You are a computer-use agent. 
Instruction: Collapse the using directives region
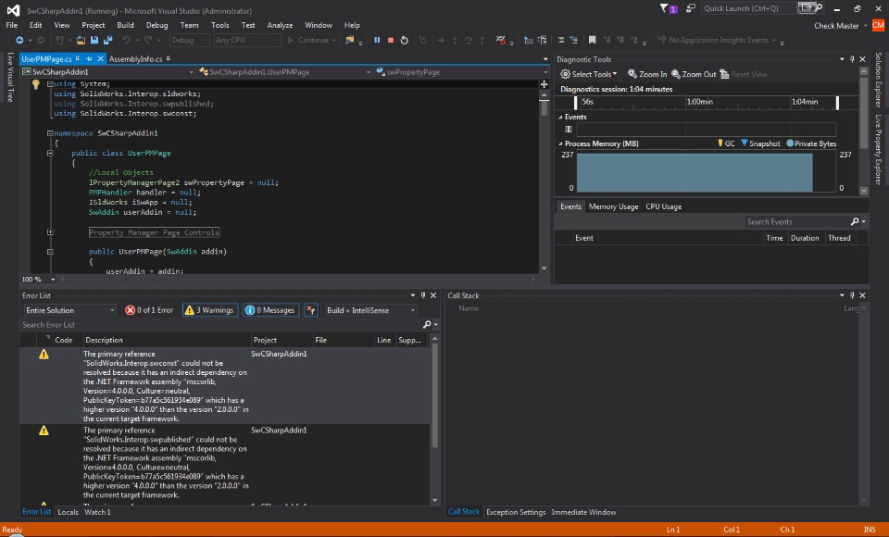[x=50, y=84]
